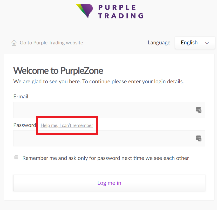The image size is (217, 210).
Task: Click empty card area below Log me in
Action: point(109,196)
